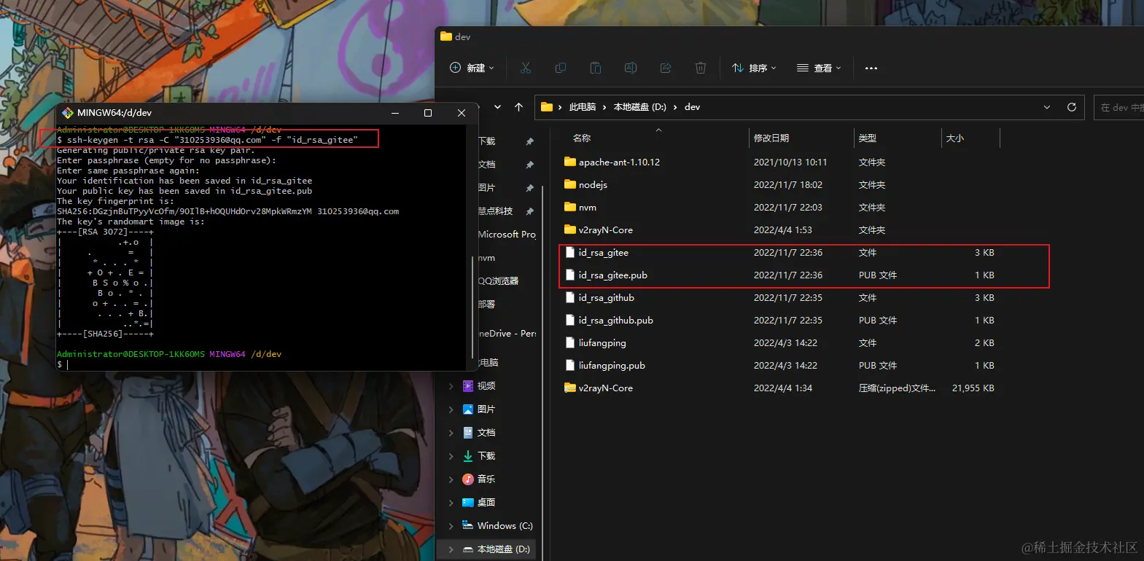Open the 查看 (View) dropdown
The width and height of the screenshot is (1144, 561).
[819, 68]
